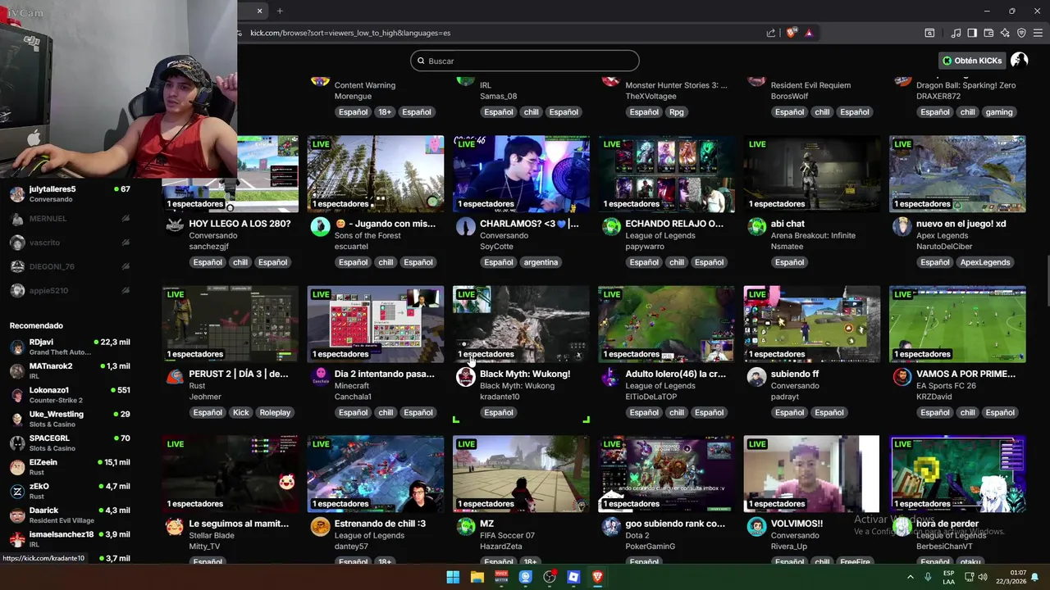Select the ApexLegends tag chip
Viewport: 1050px width, 590px height.
pyautogui.click(x=986, y=262)
